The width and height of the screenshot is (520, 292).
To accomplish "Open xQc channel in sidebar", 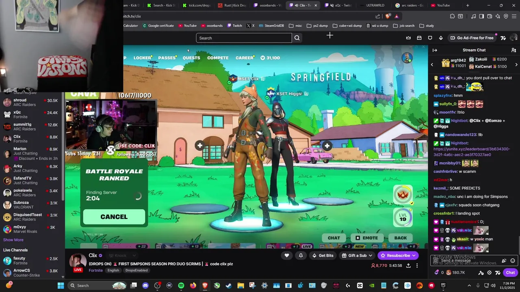I will point(30,114).
